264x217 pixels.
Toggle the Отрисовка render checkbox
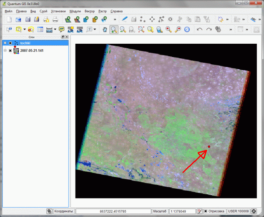point(206,211)
